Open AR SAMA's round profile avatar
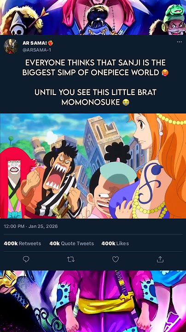 11,46
